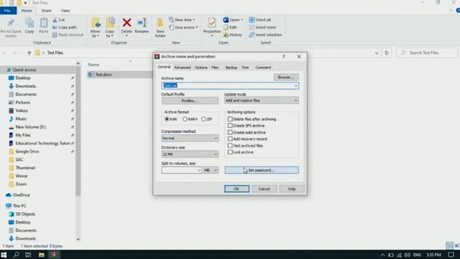Enable Lock archive option
Viewport: 460px width, 259px height.
click(230, 152)
